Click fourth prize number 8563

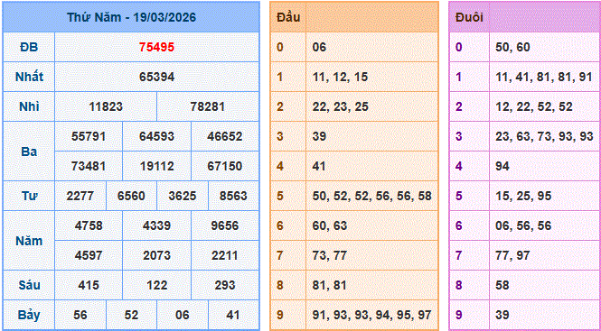pyautogui.click(x=233, y=196)
